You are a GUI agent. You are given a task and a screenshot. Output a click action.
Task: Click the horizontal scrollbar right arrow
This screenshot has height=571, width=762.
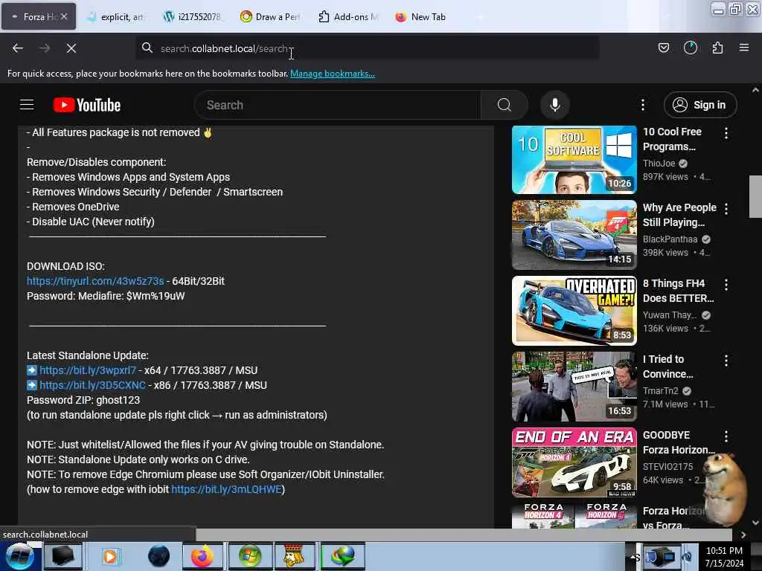click(743, 535)
